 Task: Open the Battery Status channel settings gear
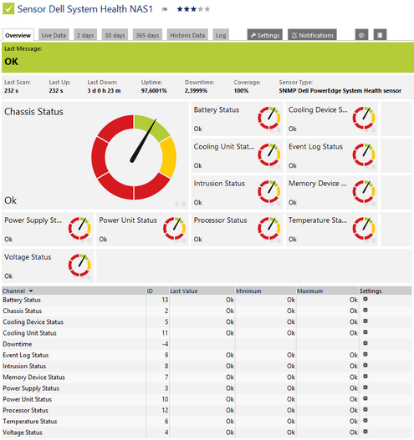[x=365, y=299]
